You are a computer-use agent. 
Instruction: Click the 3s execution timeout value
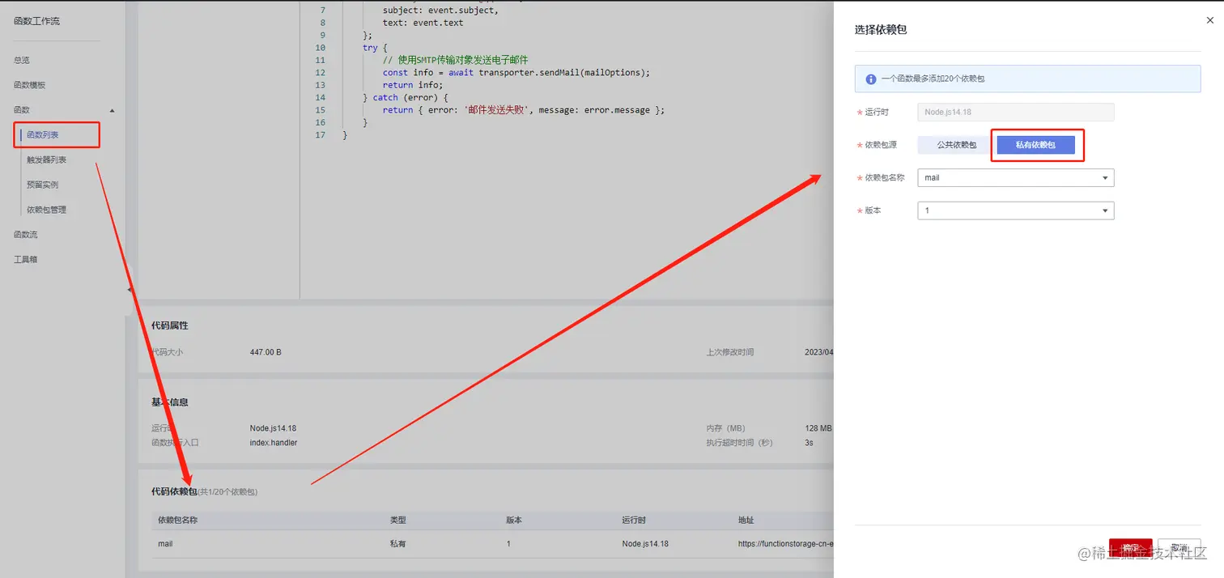(x=809, y=443)
